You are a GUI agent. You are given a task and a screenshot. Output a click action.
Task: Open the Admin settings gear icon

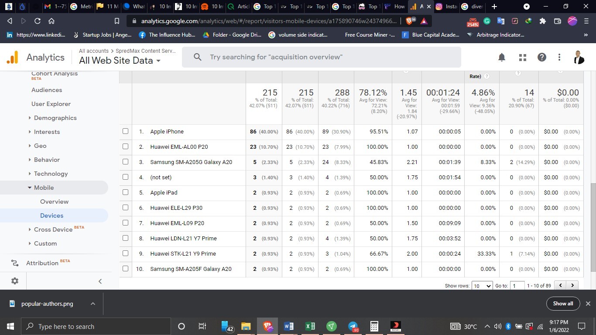click(x=14, y=281)
